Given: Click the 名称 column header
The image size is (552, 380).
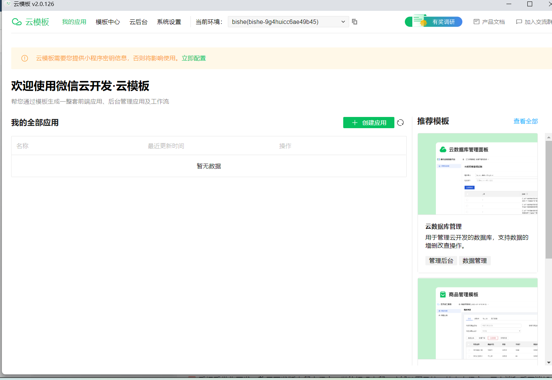Looking at the screenshot, I should point(22,146).
